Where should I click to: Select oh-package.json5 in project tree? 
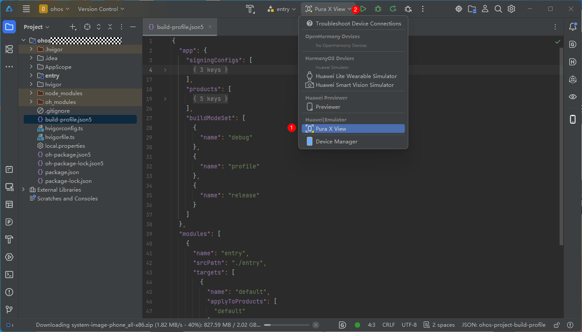pyautogui.click(x=68, y=154)
